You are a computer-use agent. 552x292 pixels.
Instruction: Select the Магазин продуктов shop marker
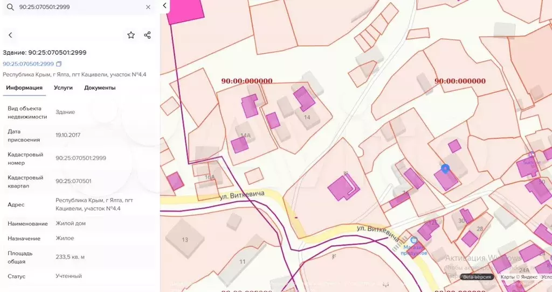tap(414, 241)
